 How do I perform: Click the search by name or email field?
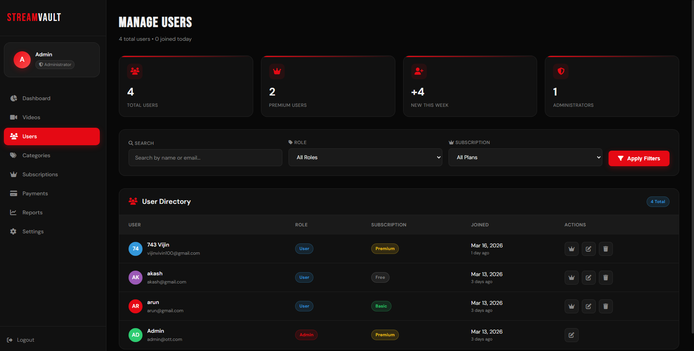coord(205,158)
